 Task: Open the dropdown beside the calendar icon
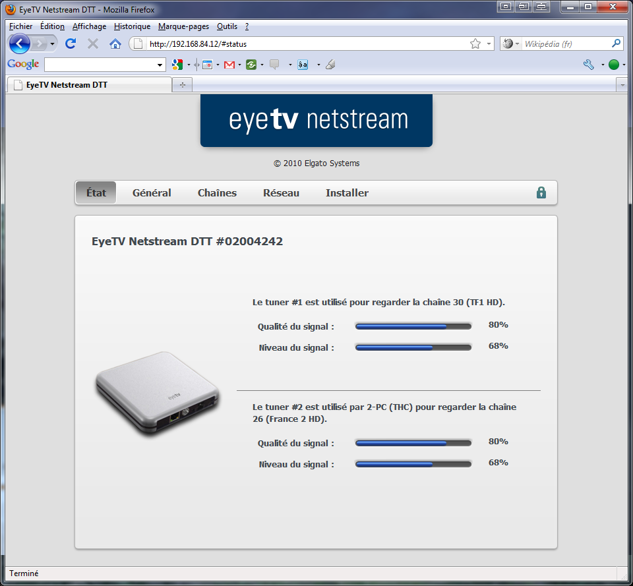tap(218, 65)
